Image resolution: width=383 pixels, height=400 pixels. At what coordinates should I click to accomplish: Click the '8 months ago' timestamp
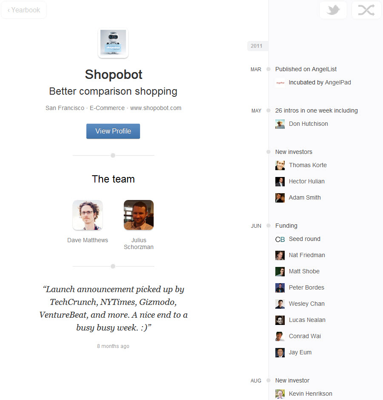coord(113,346)
